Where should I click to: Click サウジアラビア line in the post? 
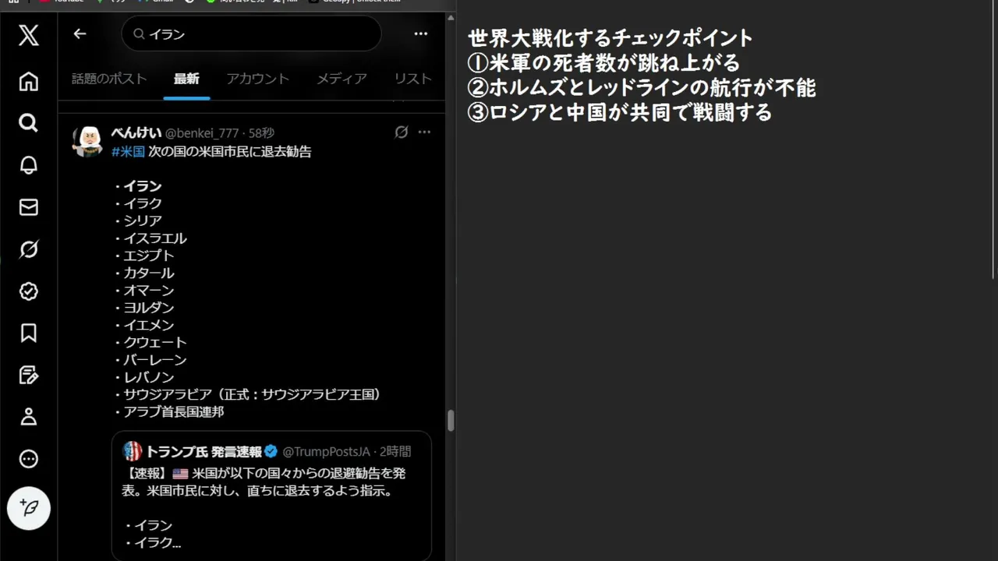tap(249, 394)
